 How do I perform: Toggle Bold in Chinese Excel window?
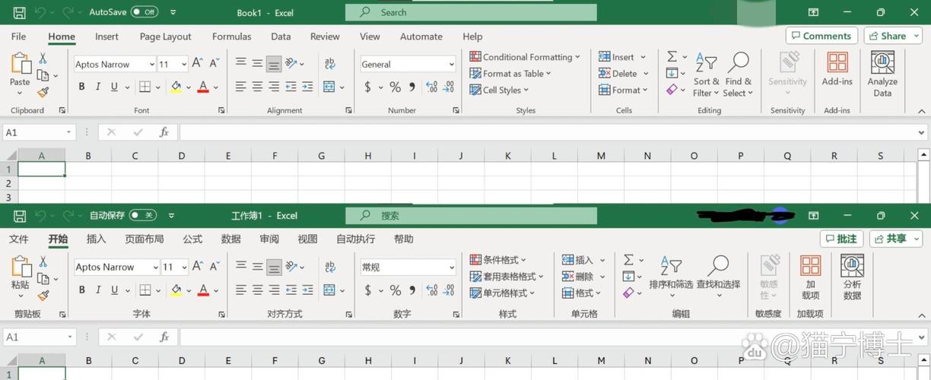point(82,290)
